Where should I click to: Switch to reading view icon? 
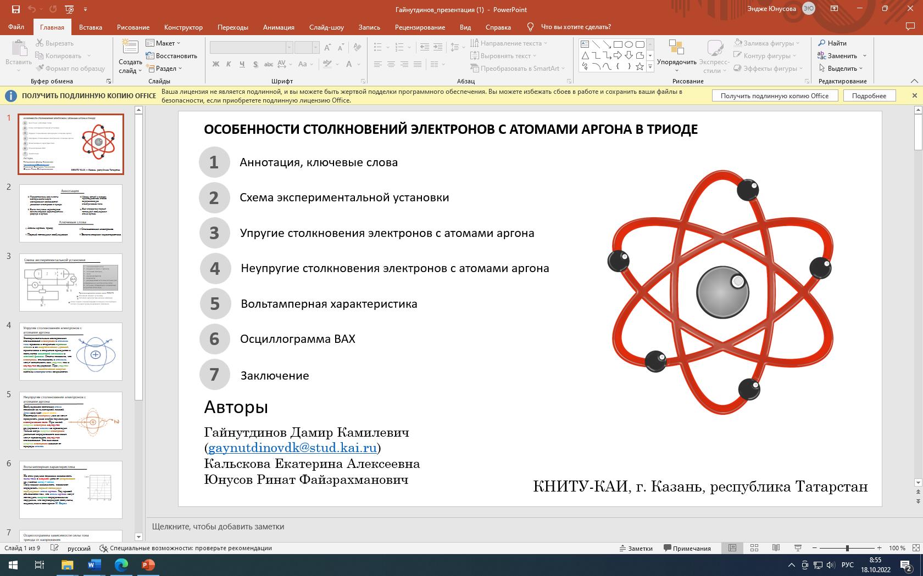tap(776, 548)
